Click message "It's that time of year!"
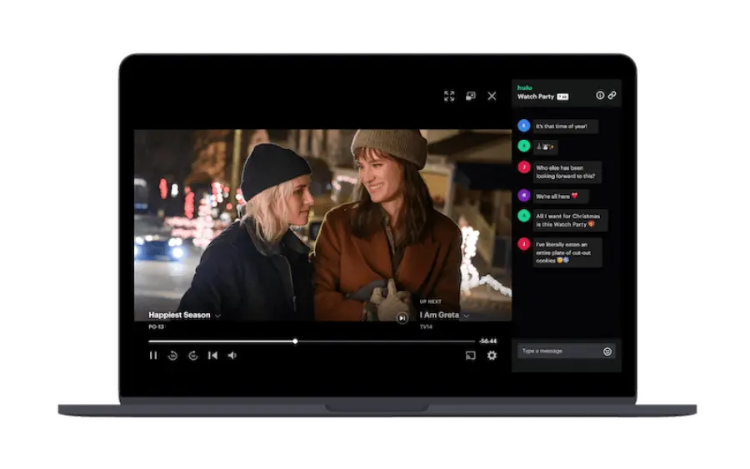 (x=565, y=127)
